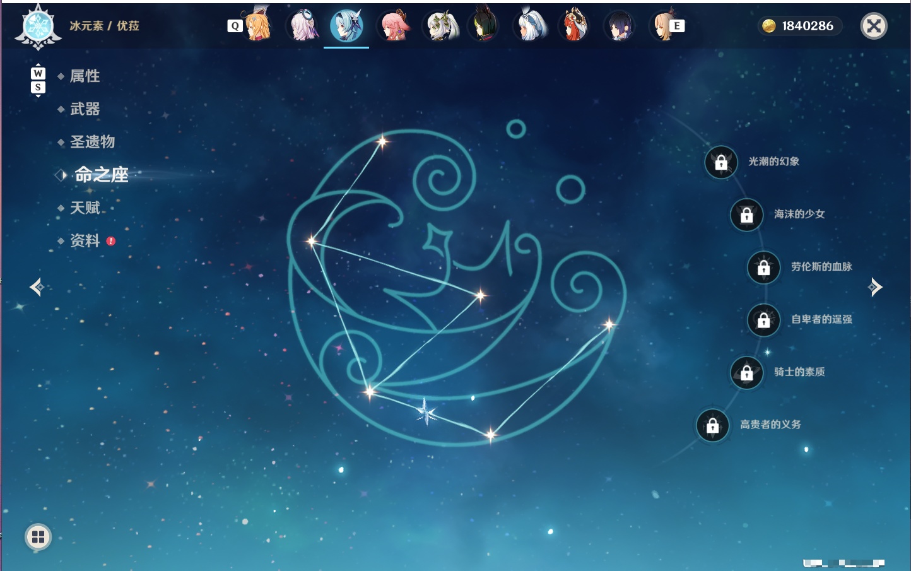Select the red-haired horned character portrait
Viewport: 911px width, 571px height.
[574, 25]
